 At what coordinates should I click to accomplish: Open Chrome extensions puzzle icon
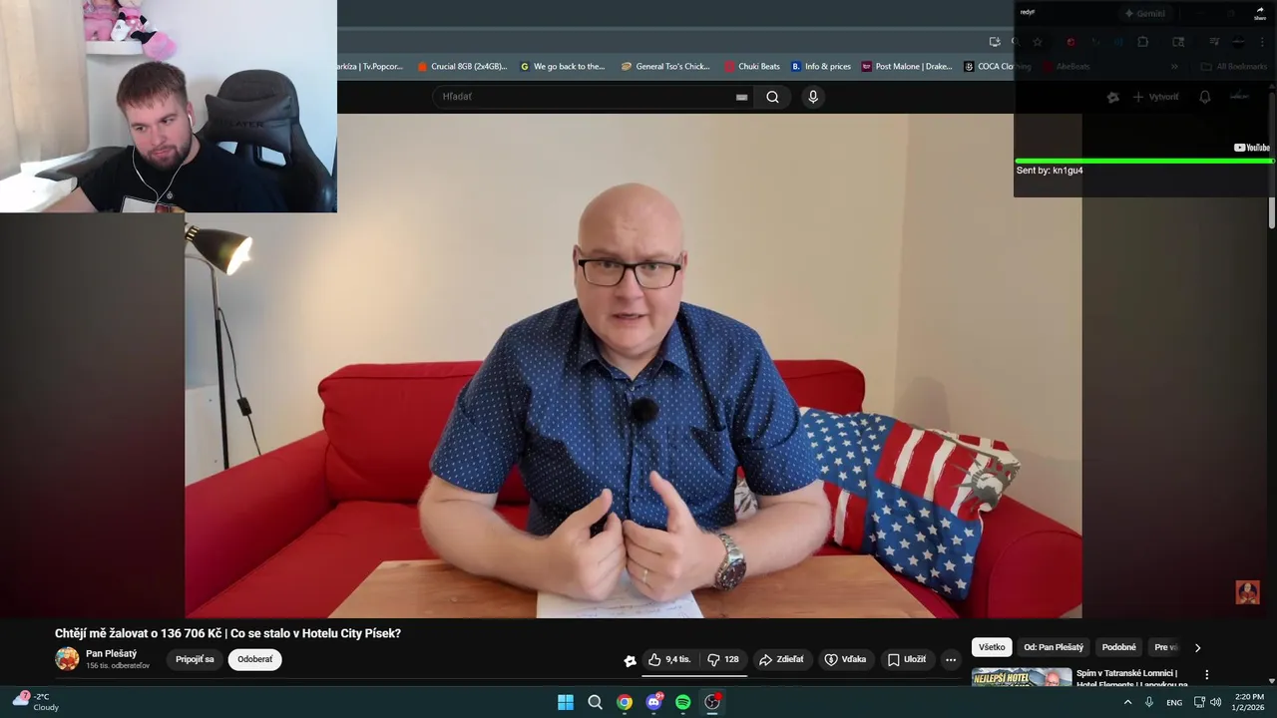point(1142,42)
